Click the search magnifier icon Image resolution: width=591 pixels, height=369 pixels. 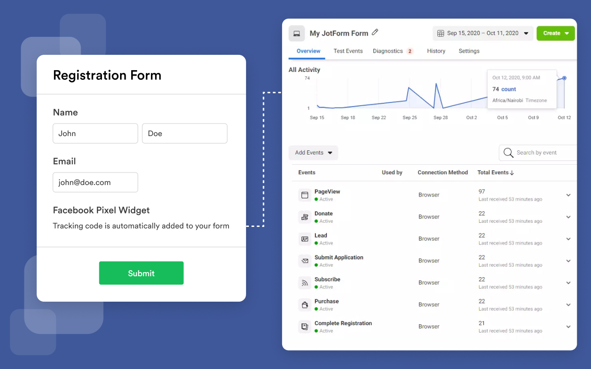click(x=508, y=153)
